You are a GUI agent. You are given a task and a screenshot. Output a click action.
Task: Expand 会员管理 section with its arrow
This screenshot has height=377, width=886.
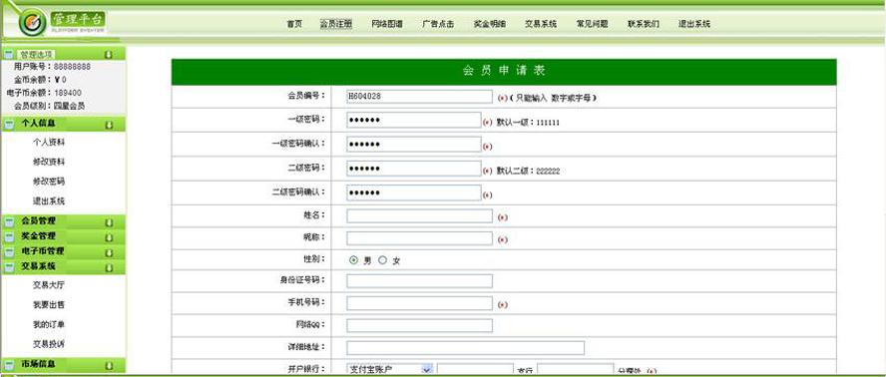pos(109,222)
